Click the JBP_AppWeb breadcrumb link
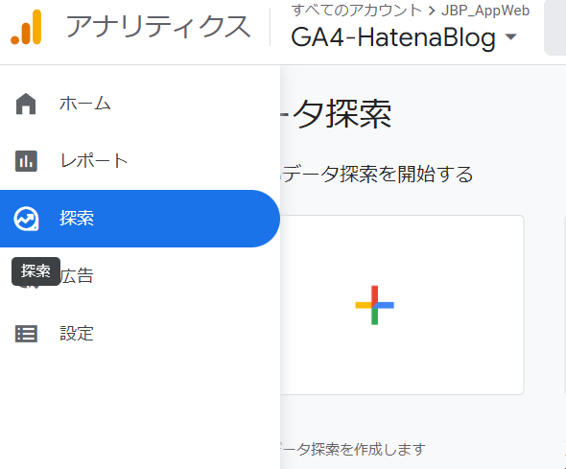Screen dimensions: 566x469 [485, 11]
